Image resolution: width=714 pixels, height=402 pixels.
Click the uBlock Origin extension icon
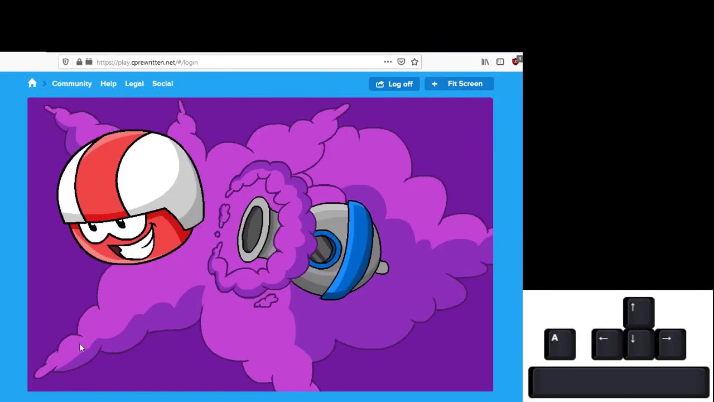(516, 61)
